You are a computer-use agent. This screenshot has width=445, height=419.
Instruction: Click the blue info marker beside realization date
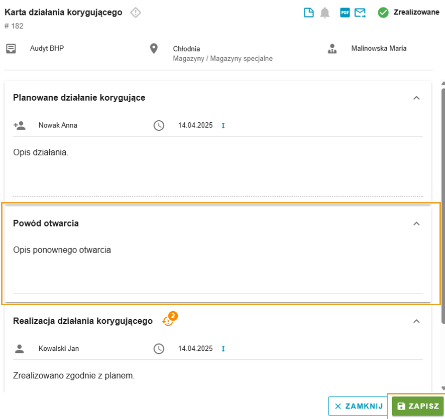(x=224, y=349)
